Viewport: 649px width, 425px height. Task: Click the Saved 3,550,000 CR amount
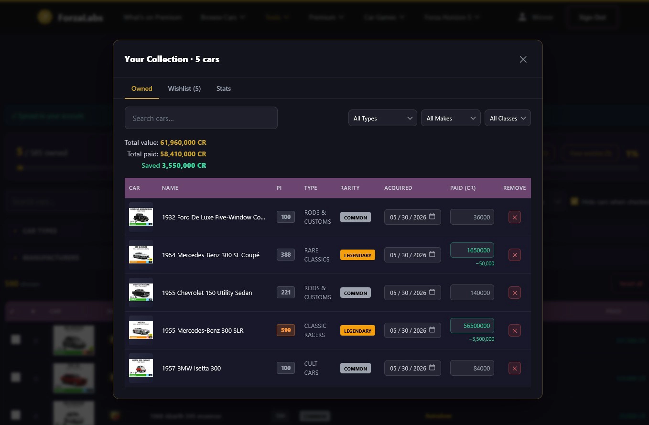(184, 165)
